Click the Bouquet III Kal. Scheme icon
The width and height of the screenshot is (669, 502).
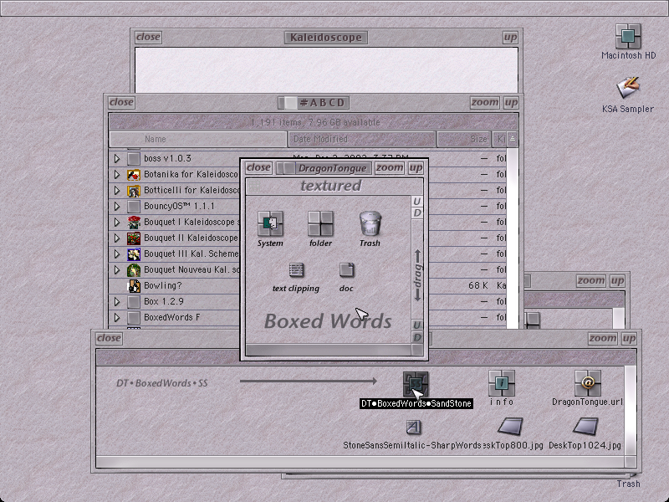[134, 254]
